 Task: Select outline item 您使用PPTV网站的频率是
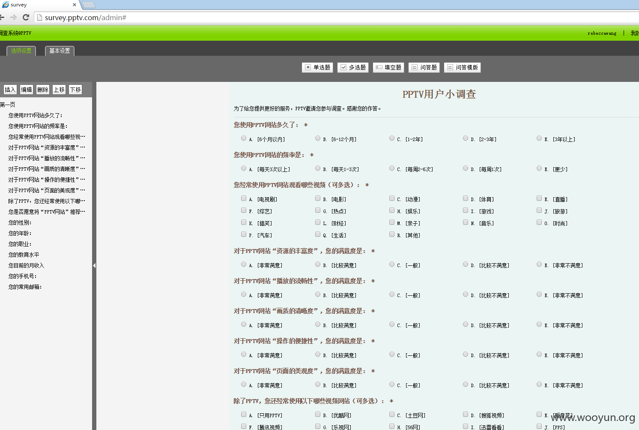click(x=38, y=126)
